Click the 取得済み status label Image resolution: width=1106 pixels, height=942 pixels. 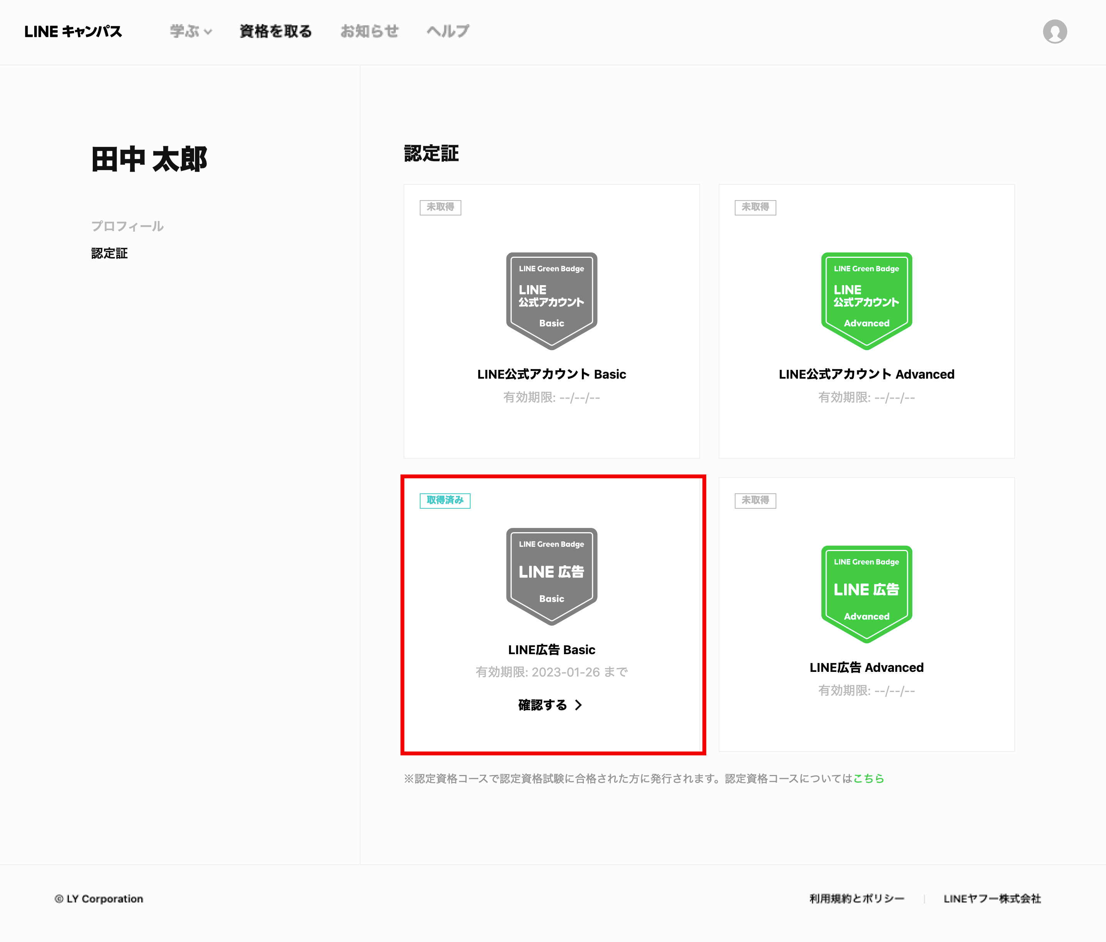[445, 500]
